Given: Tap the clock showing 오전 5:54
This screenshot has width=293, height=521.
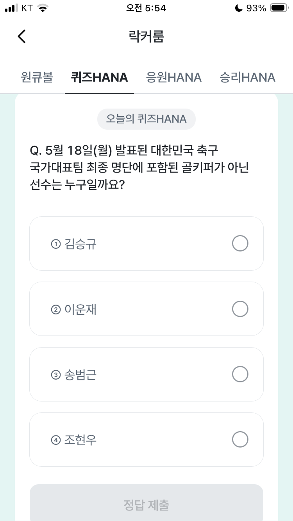Looking at the screenshot, I should tap(146, 8).
